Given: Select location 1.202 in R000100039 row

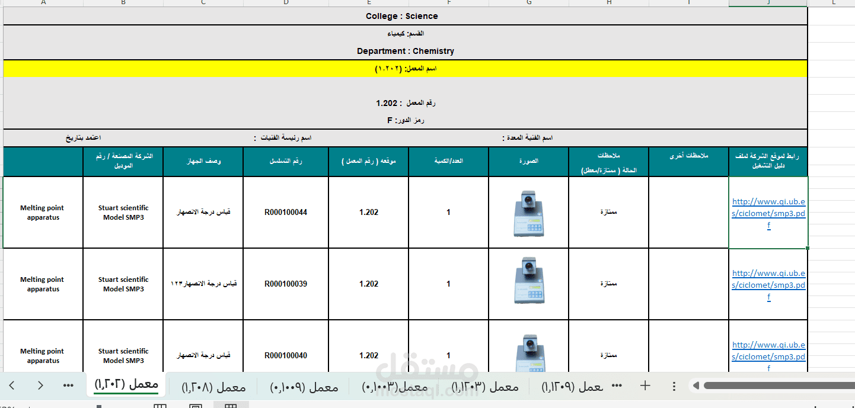Looking at the screenshot, I should 369,284.
